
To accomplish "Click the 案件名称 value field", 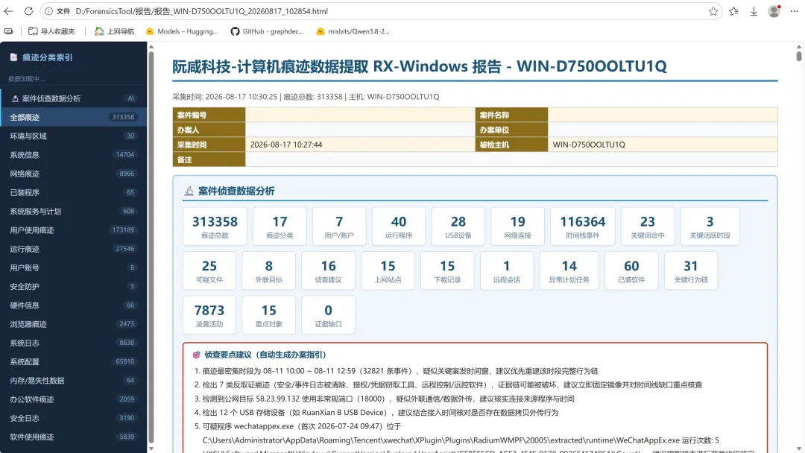I will pos(663,115).
